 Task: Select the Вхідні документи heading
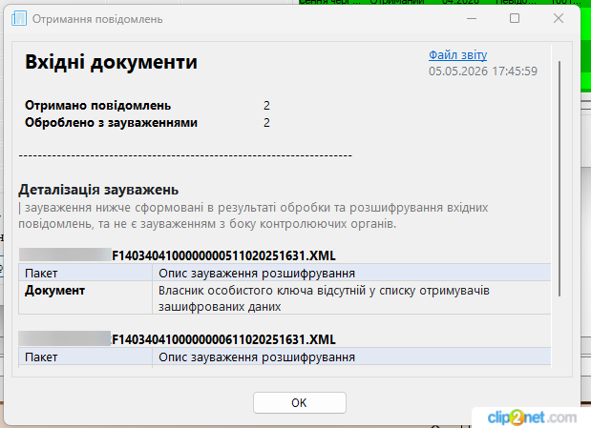[x=111, y=62]
